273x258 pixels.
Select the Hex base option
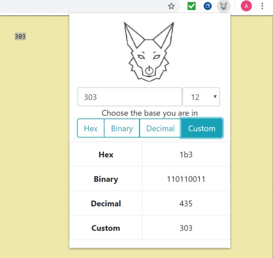pos(90,128)
